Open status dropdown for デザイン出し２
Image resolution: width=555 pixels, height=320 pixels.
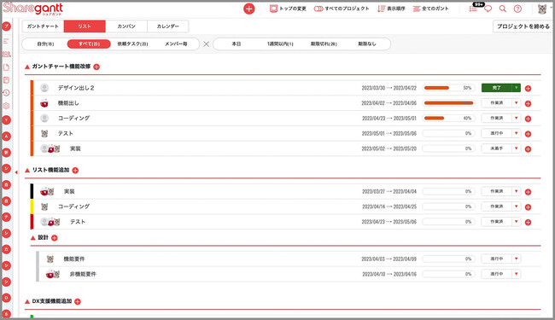[x=517, y=88]
